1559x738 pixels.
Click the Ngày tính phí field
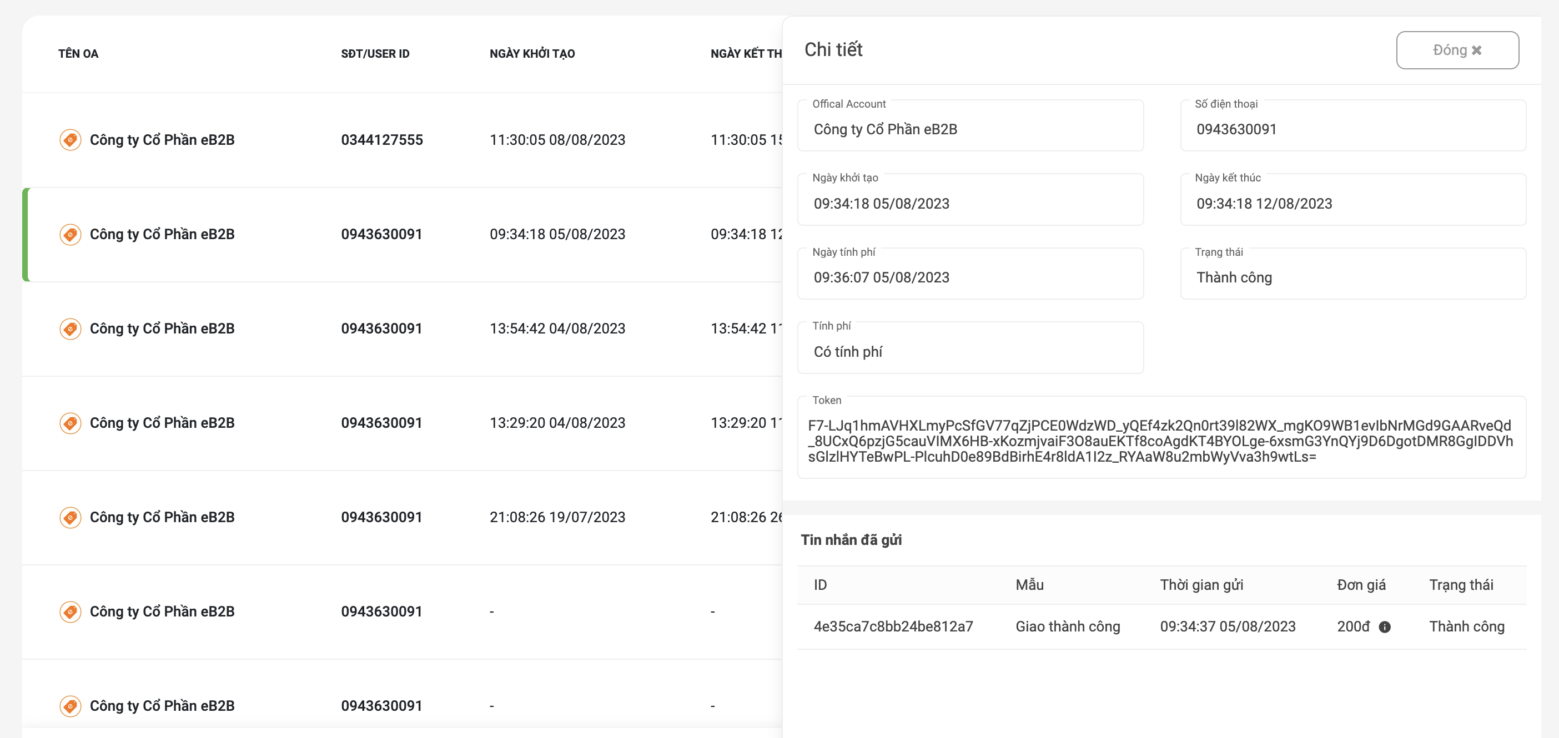(970, 274)
